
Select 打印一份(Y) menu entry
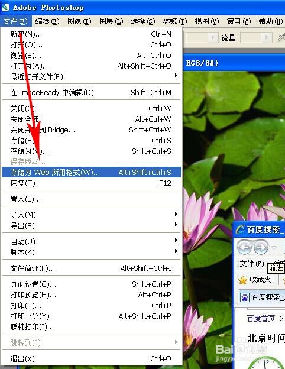(x=91, y=316)
